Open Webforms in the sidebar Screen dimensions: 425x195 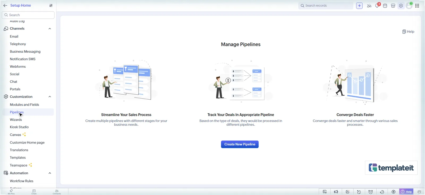pyautogui.click(x=18, y=66)
